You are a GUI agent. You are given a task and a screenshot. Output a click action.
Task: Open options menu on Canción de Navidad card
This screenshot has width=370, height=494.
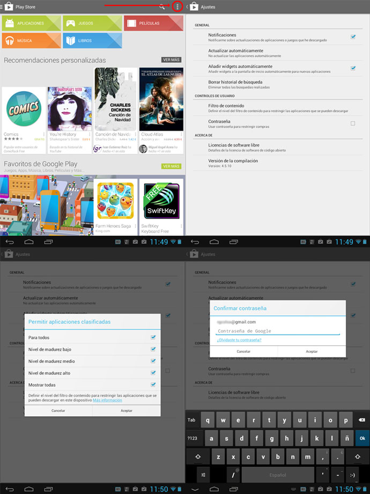tap(136, 135)
